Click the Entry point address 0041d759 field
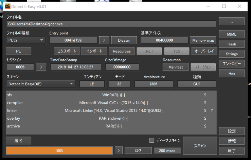 pyautogui.click(x=73, y=40)
